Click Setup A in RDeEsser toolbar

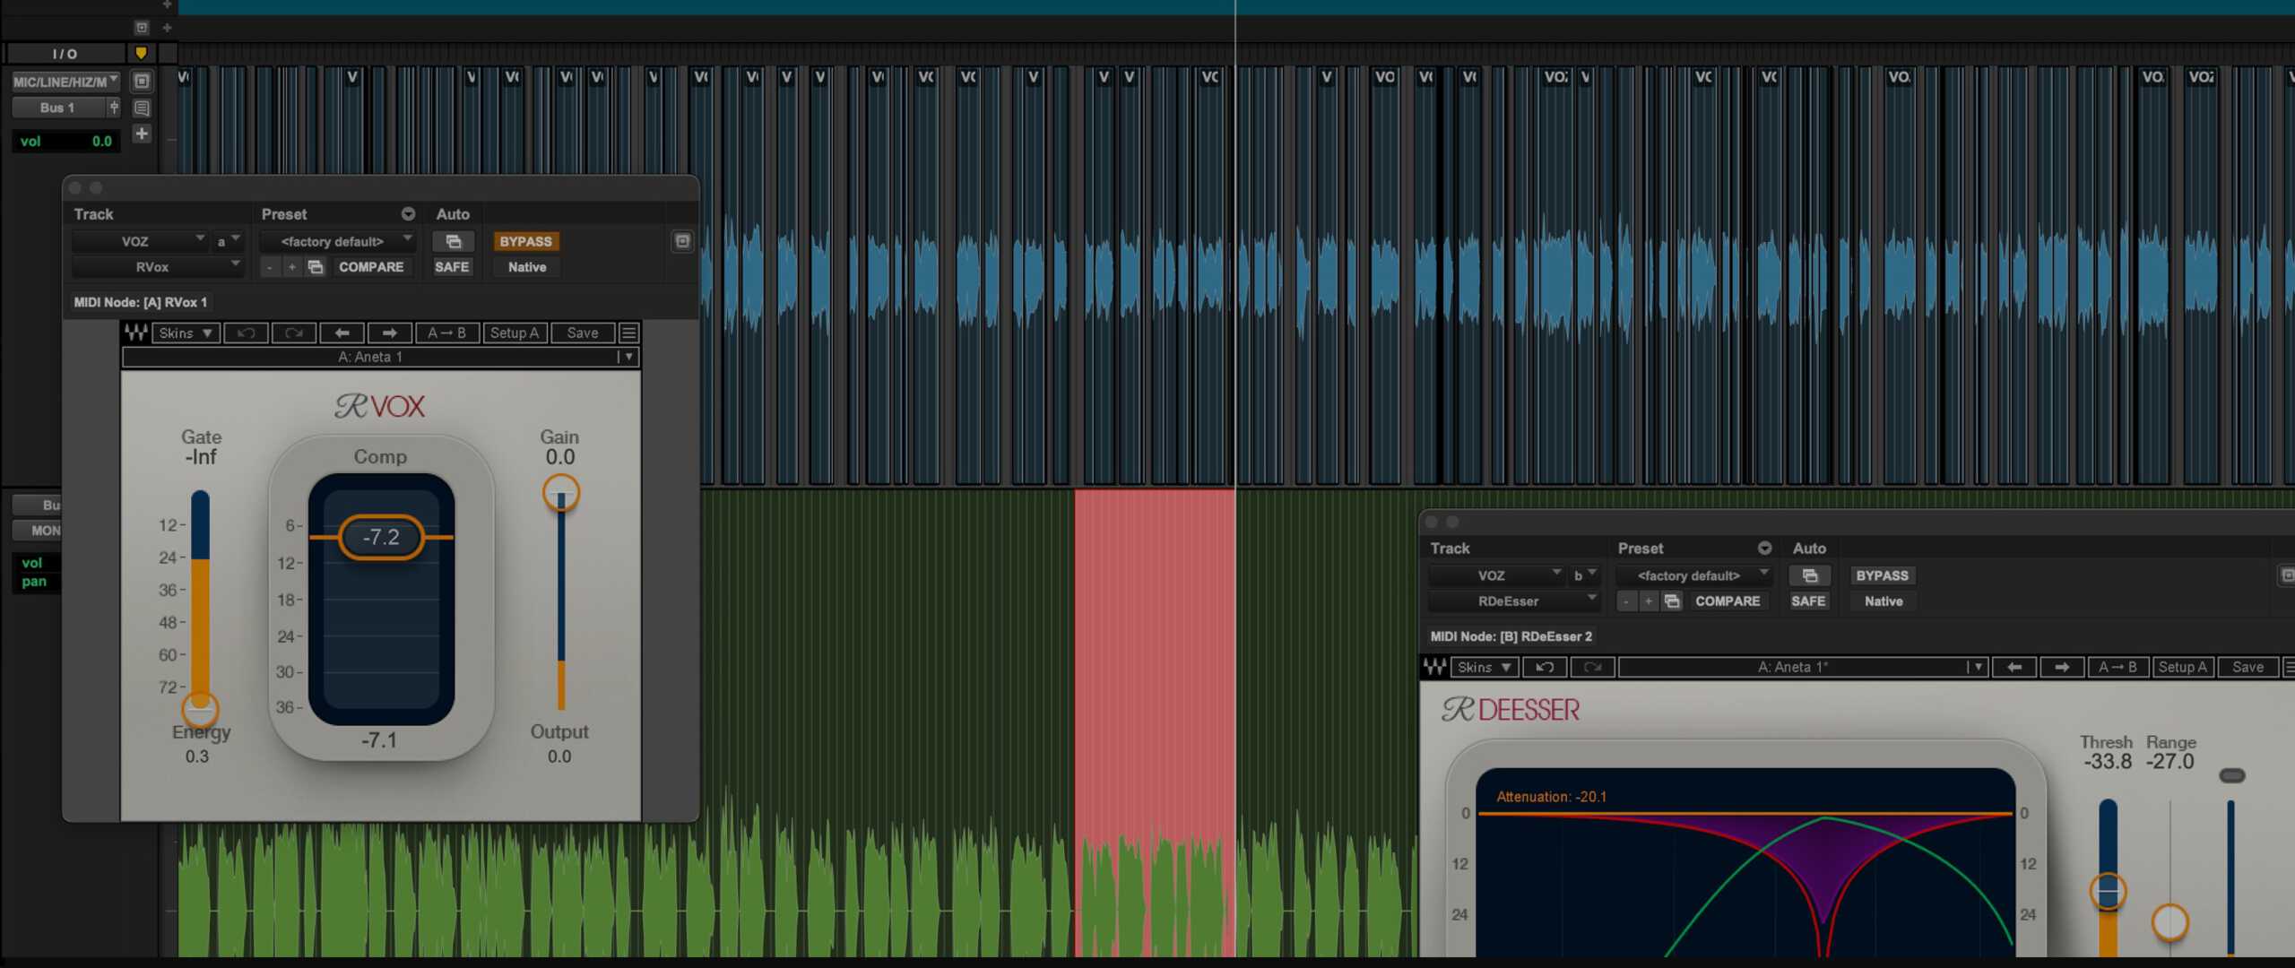coord(2182,667)
